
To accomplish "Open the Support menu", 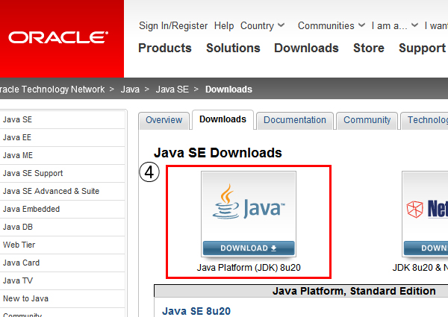I will tap(423, 48).
